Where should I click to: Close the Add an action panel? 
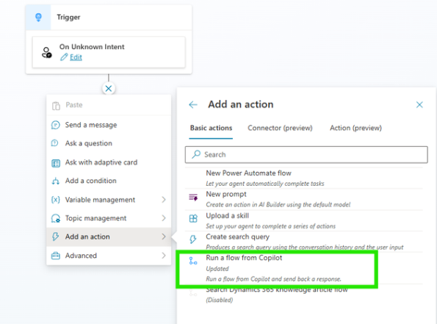(x=419, y=104)
